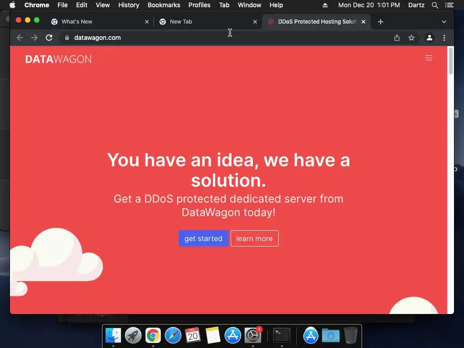Open the View menu

pyautogui.click(x=103, y=5)
